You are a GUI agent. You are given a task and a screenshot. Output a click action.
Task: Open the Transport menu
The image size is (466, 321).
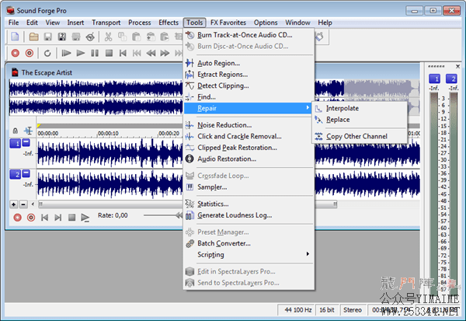pyautogui.click(x=106, y=23)
